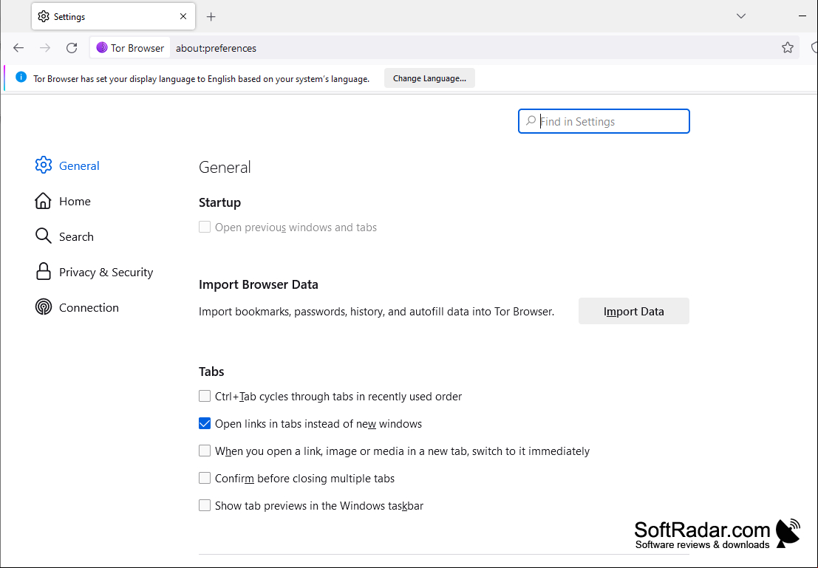Viewport: 818px width, 568px height.
Task: Click the Import Browser Data heading
Action: click(258, 284)
